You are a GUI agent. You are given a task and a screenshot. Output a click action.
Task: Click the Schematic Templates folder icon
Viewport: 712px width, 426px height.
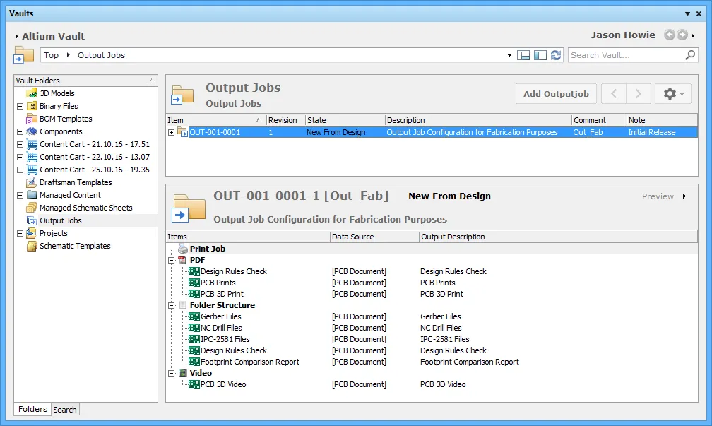[x=32, y=246]
